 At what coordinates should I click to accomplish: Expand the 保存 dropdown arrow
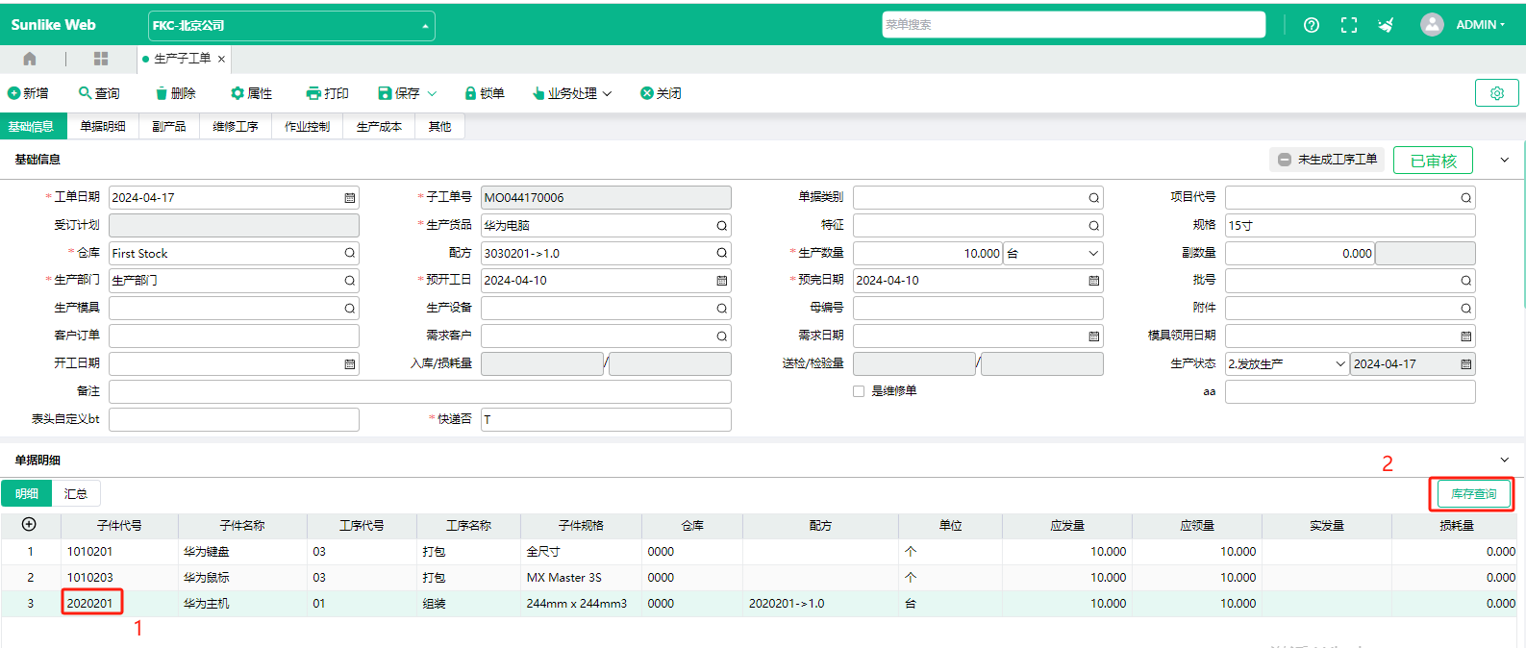click(x=432, y=93)
